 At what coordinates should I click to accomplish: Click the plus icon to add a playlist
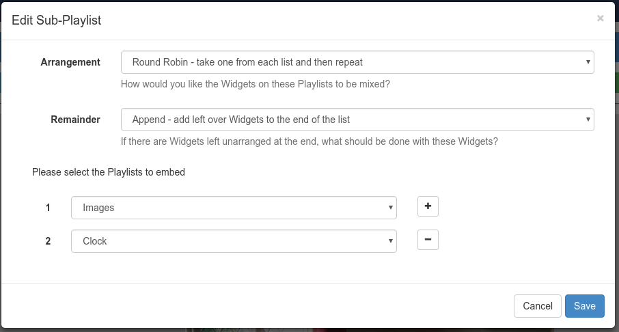(x=428, y=206)
